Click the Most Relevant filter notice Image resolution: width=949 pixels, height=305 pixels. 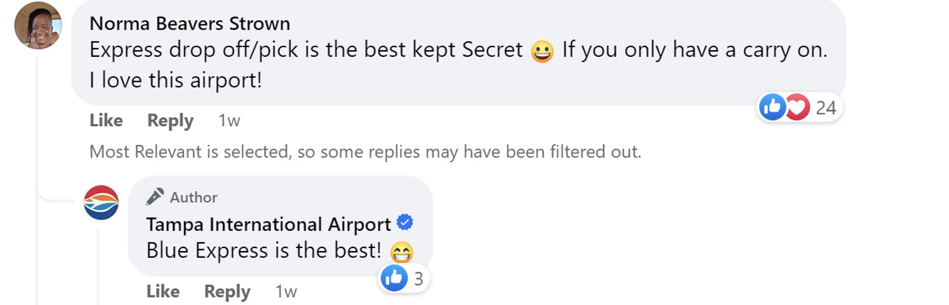365,152
